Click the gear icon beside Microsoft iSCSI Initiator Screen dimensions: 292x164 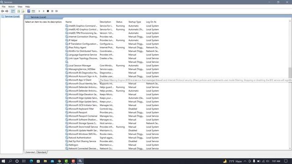67,105
